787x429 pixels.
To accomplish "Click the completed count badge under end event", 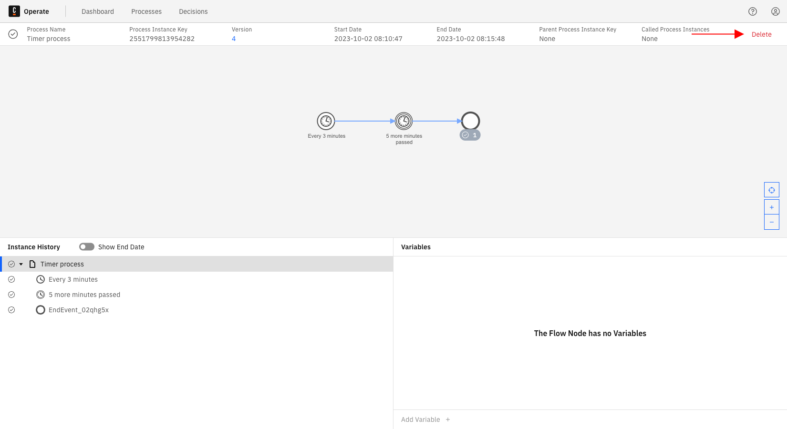I will [470, 135].
